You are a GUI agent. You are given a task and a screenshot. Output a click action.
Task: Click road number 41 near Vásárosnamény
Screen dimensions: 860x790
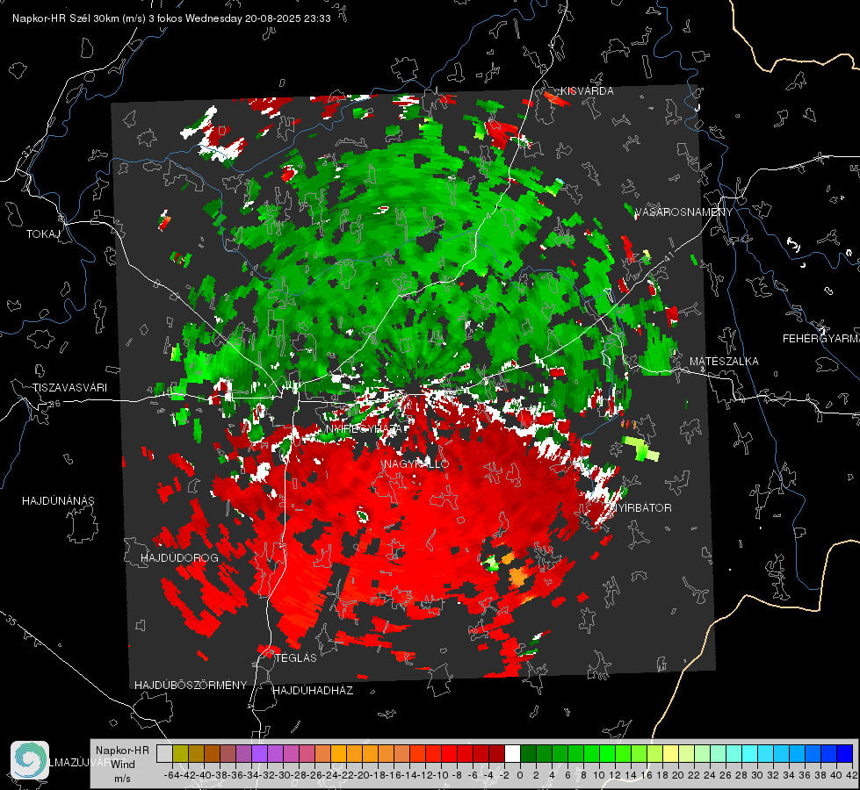[668, 256]
